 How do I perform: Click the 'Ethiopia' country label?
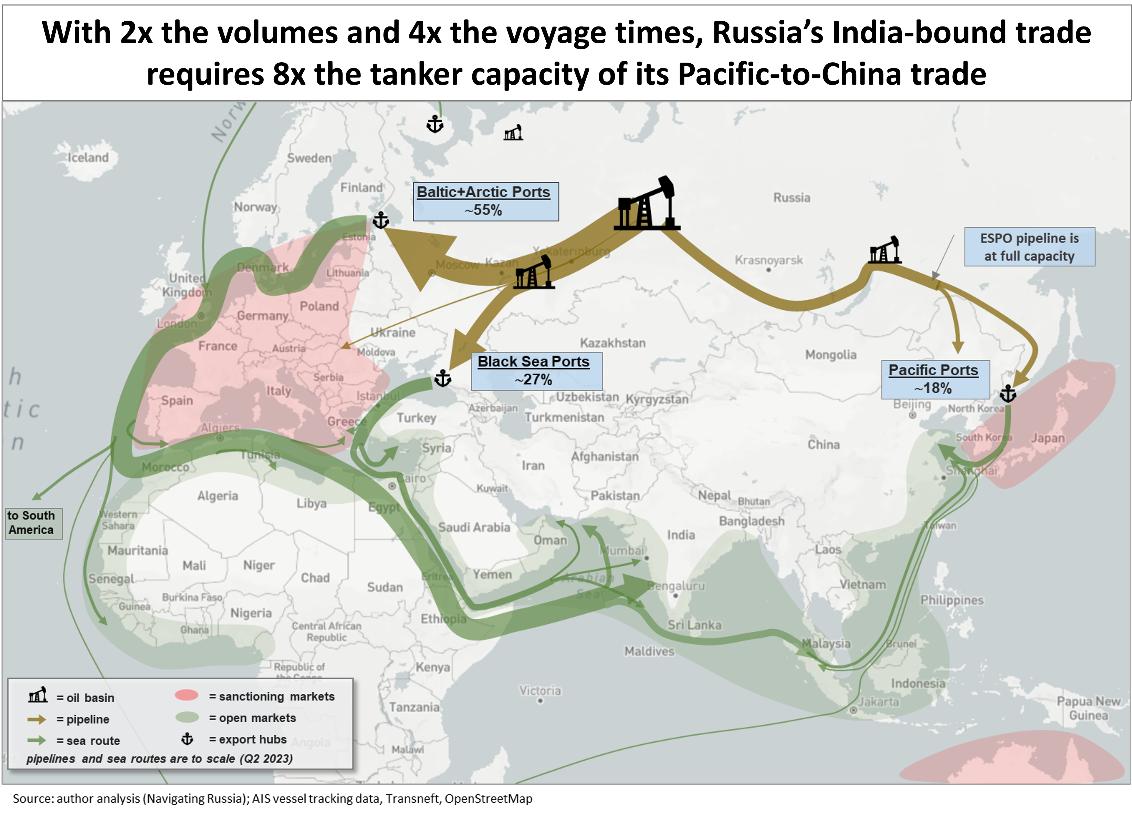coord(443,619)
